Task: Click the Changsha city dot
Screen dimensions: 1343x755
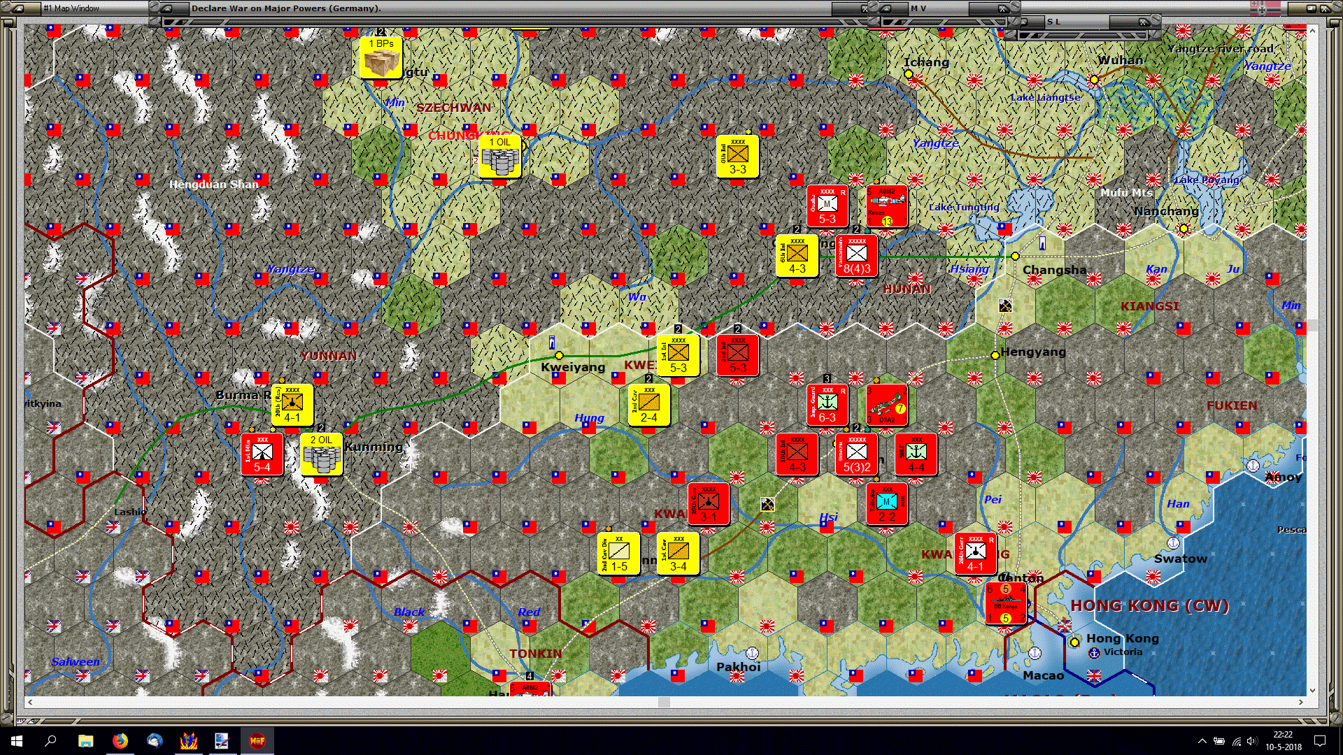Action: (x=1015, y=256)
